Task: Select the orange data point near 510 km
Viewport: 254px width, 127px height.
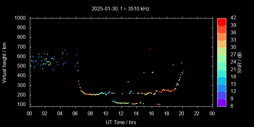Action: tap(173, 65)
